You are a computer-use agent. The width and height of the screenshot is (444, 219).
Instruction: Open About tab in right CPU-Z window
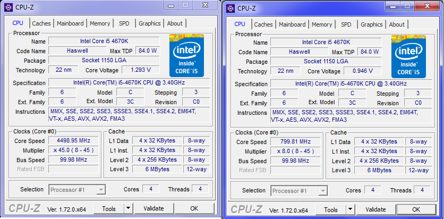pos(397,24)
